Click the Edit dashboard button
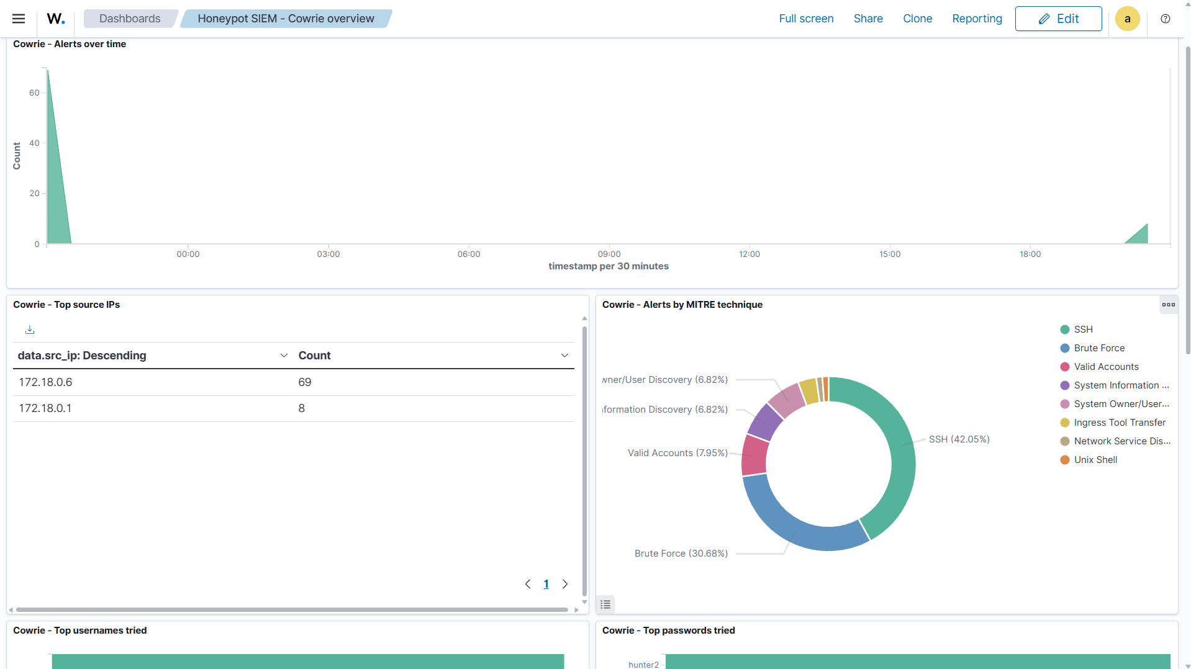Screen dimensions: 1191x669 [x=1058, y=19]
